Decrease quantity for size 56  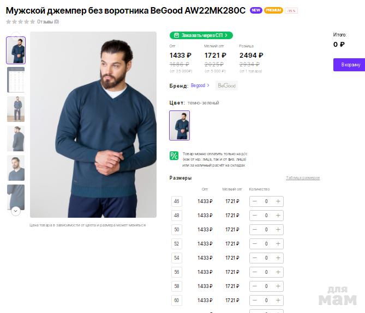pos(255,272)
